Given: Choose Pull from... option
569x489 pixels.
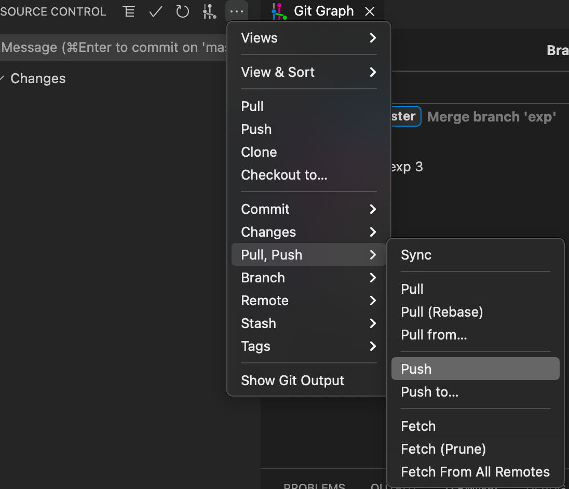Looking at the screenshot, I should tap(476, 335).
